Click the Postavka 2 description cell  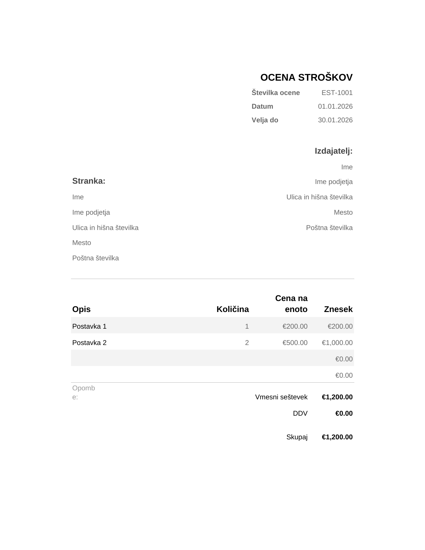coord(89,343)
